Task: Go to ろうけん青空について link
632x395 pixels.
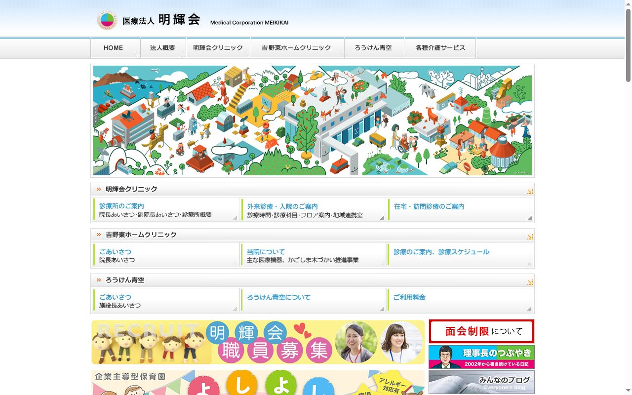Action: pos(278,297)
